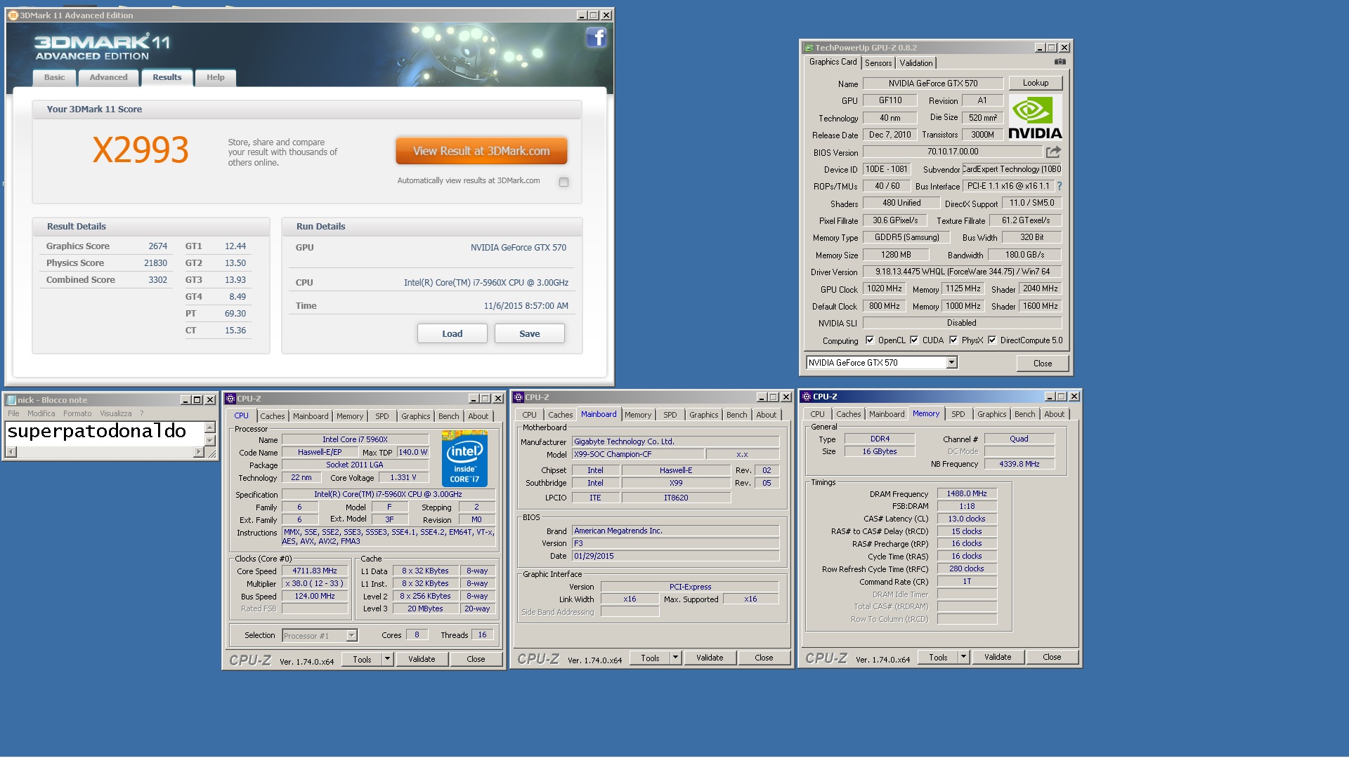Open Tools dropdown arrow in CPU-Z CPU window

(x=387, y=659)
